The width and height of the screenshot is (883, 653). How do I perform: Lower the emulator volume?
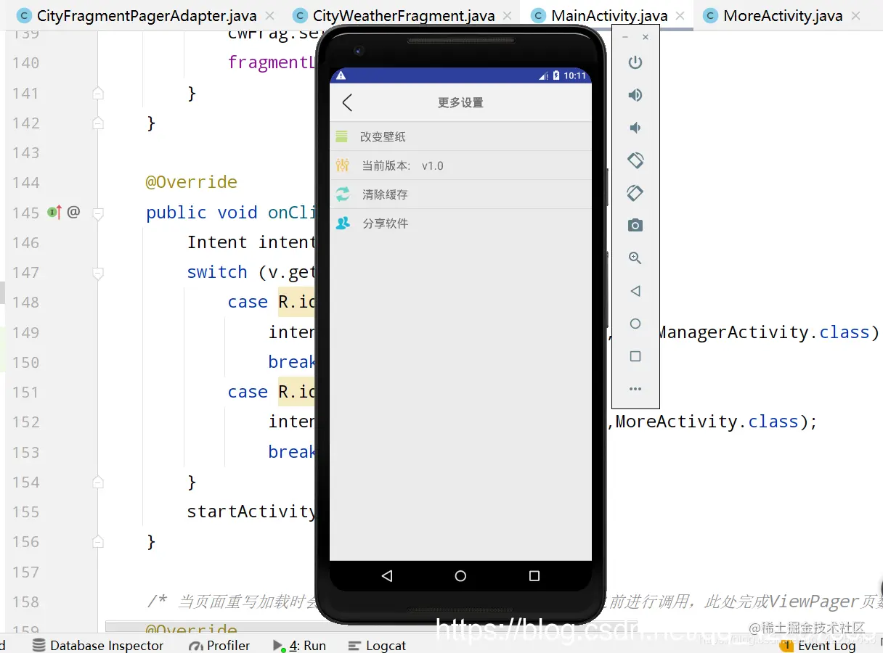pos(635,128)
